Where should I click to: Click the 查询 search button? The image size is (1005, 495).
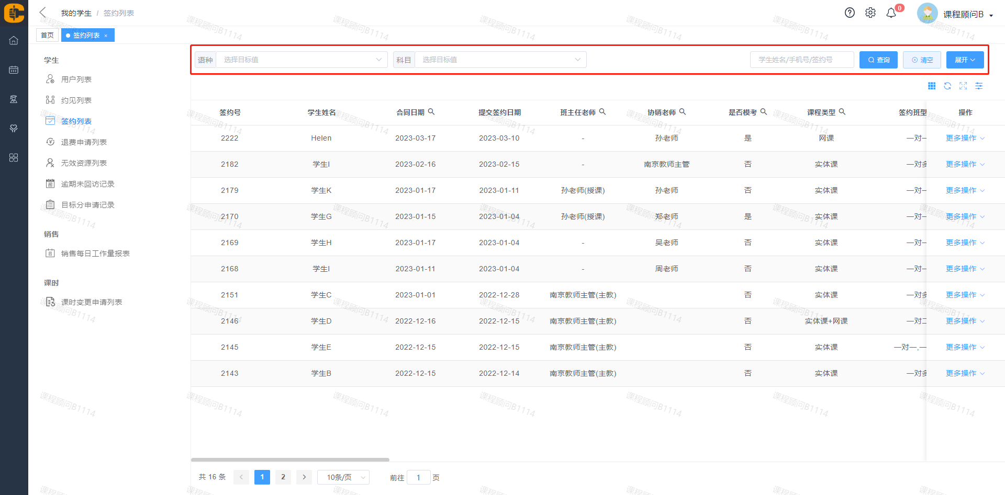coord(878,60)
